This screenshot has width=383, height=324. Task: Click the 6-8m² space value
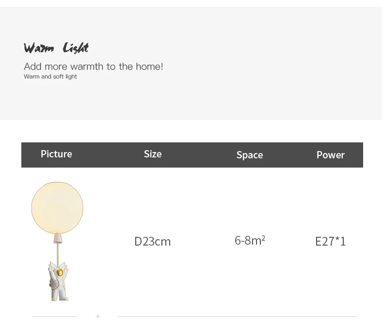[x=250, y=240]
